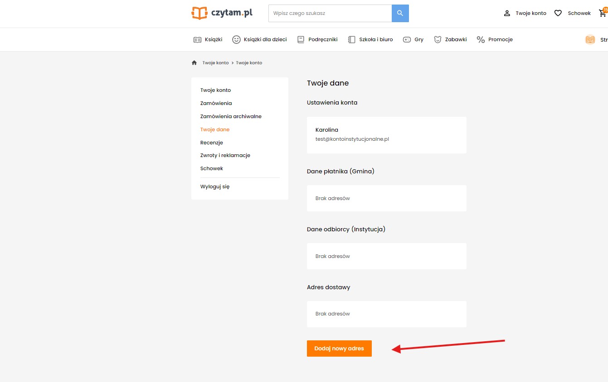This screenshot has height=382, width=608.
Task: Click the last Twoje konto breadcrumb item
Action: click(249, 63)
